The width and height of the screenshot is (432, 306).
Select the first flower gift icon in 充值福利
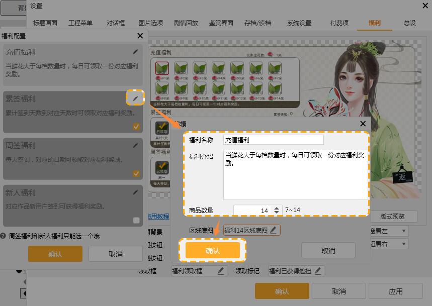coord(162,68)
